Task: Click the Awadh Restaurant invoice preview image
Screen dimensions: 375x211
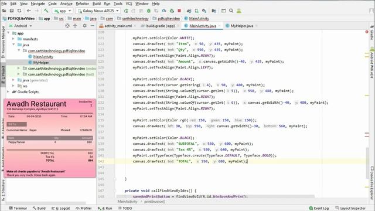Action: click(50, 138)
